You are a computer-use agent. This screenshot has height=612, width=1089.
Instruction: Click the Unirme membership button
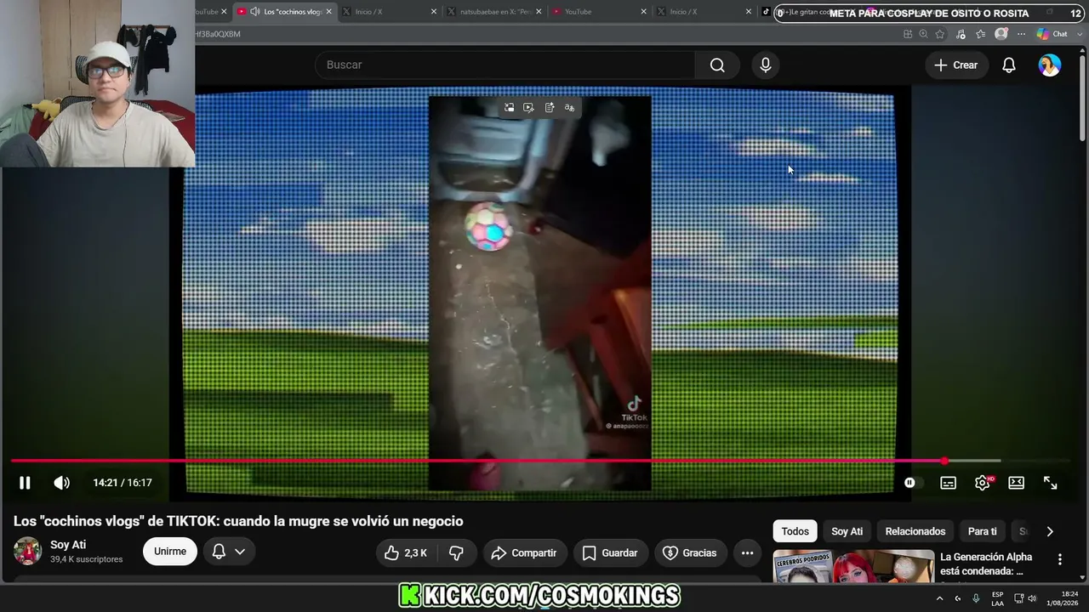pyautogui.click(x=170, y=552)
